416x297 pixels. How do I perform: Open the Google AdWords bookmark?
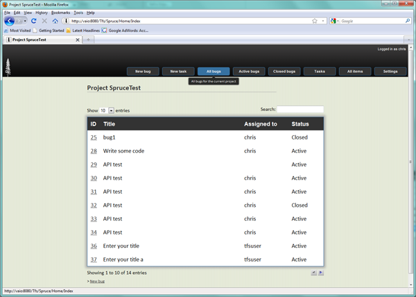tap(125, 31)
